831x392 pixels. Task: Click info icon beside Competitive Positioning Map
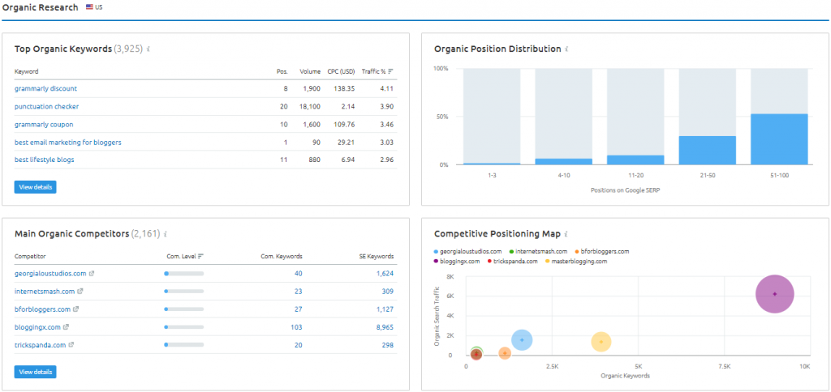[x=567, y=234]
